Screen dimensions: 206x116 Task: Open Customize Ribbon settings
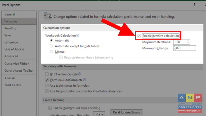[x=19, y=64]
